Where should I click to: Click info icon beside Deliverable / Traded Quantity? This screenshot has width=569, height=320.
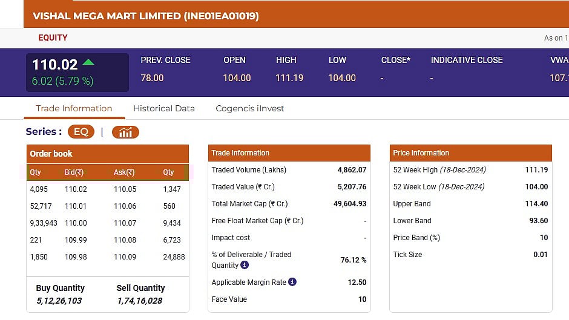pos(245,265)
